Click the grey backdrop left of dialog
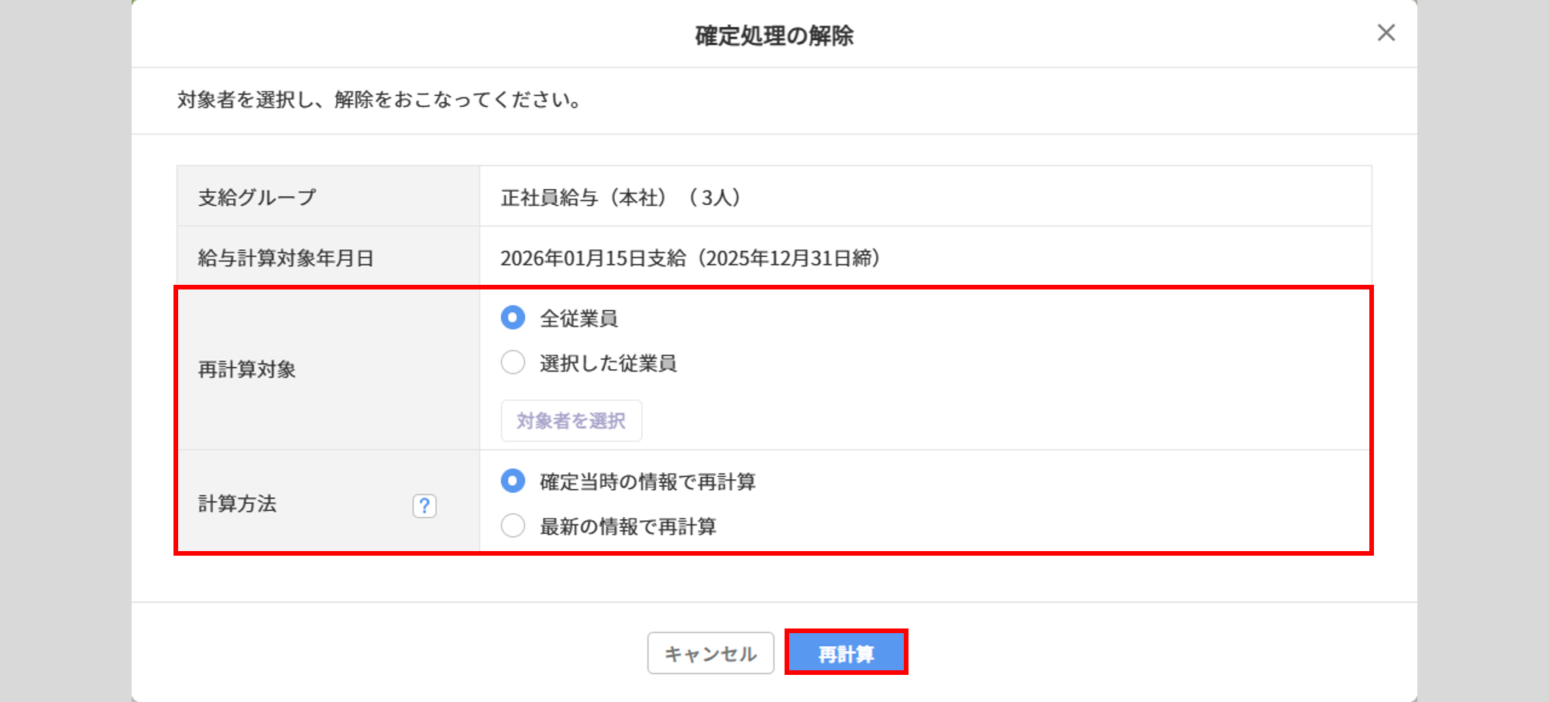This screenshot has height=702, width=1549. click(x=65, y=348)
